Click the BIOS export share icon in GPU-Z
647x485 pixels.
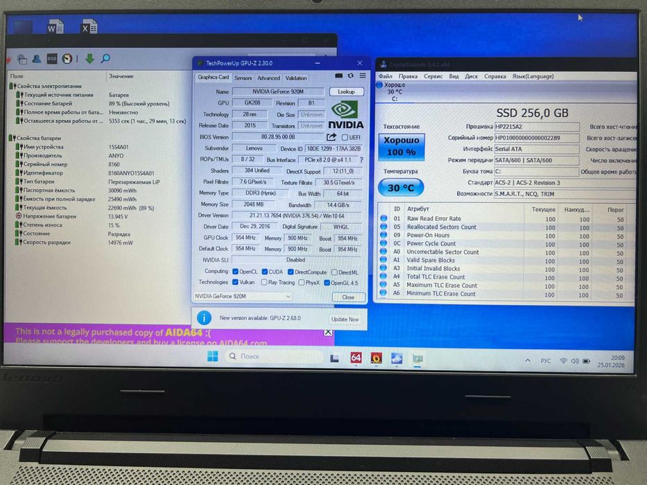click(331, 137)
